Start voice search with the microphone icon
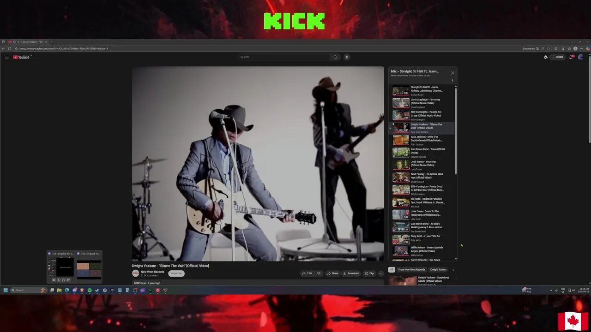The image size is (591, 332). 347,57
